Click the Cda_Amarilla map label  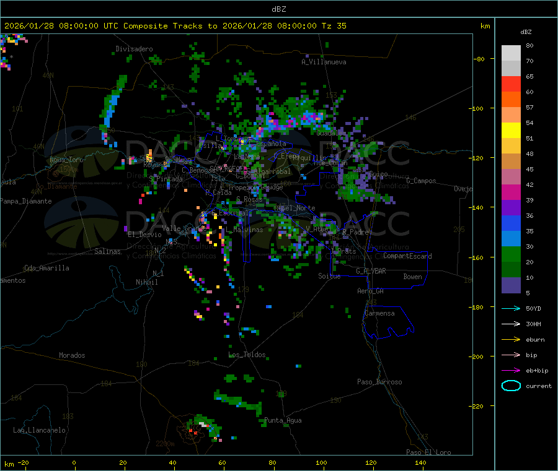(x=46, y=268)
